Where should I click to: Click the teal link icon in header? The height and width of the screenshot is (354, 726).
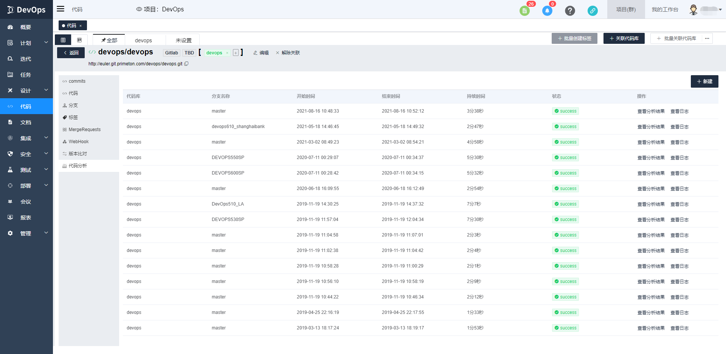593,11
